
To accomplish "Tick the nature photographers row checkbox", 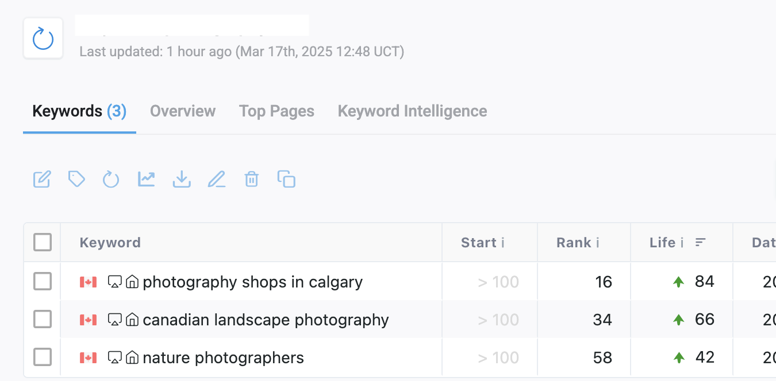I will pyautogui.click(x=43, y=357).
